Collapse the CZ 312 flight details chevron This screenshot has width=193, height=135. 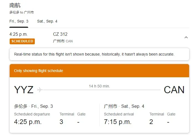pos(186,37)
